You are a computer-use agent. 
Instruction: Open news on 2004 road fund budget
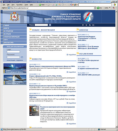(x=52, y=66)
